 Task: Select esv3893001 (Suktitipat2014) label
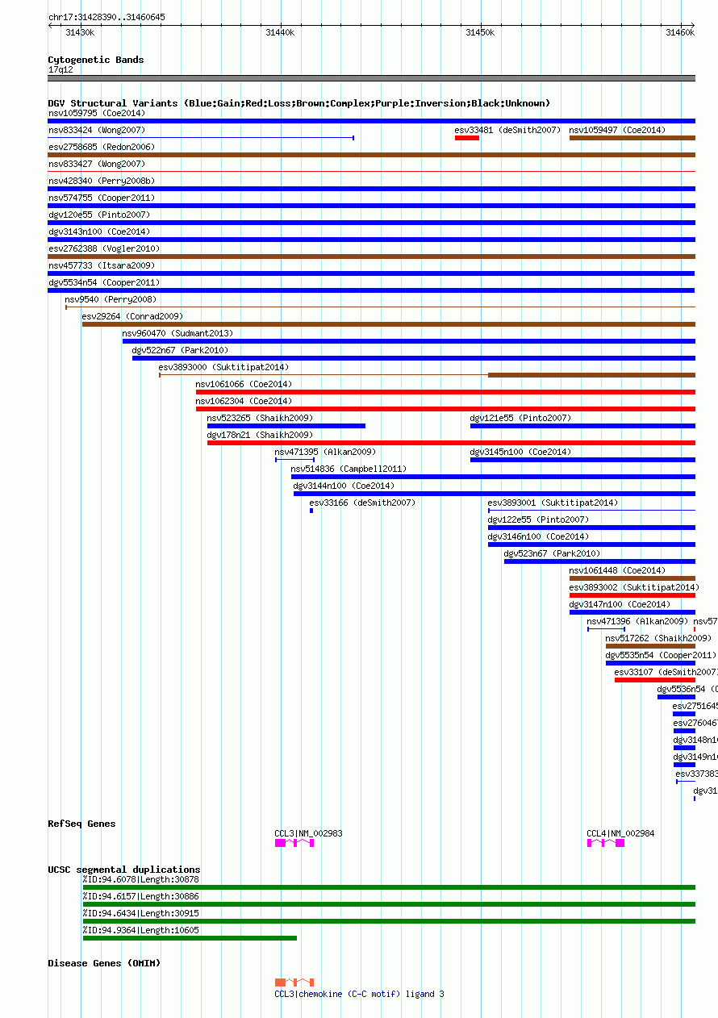pos(553,503)
